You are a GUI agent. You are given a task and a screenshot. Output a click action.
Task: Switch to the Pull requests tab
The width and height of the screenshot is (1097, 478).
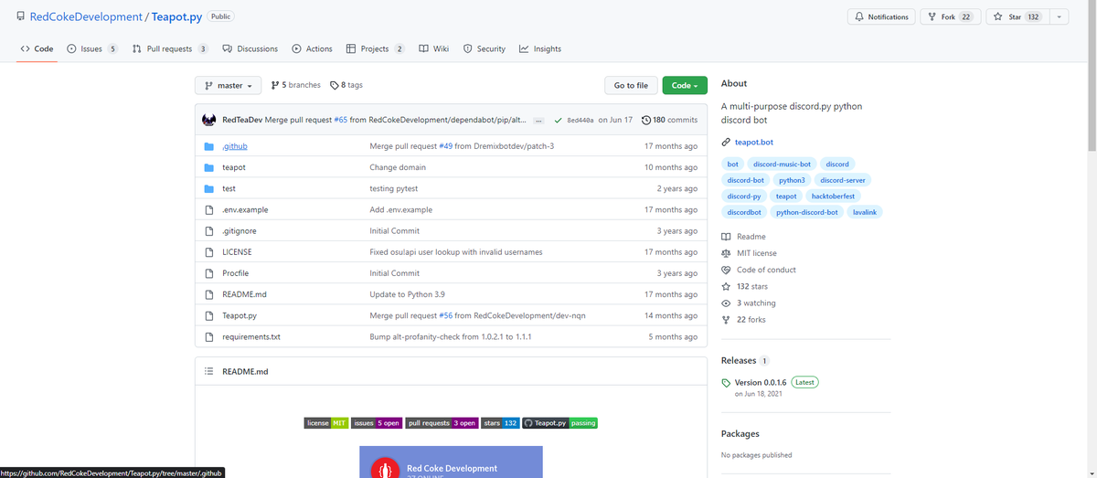171,48
